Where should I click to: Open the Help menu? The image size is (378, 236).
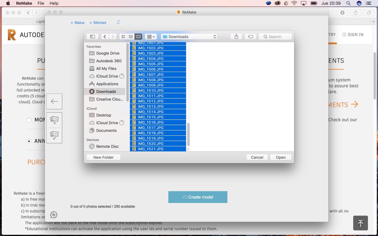(54, 3)
